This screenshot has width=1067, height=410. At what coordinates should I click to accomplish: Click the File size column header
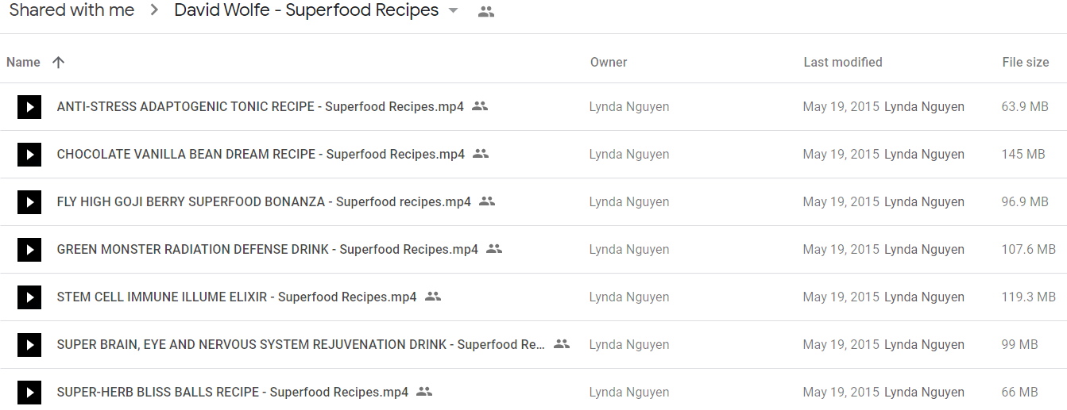[x=1026, y=62]
